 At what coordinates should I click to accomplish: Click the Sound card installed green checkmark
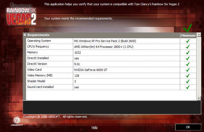coord(188,87)
